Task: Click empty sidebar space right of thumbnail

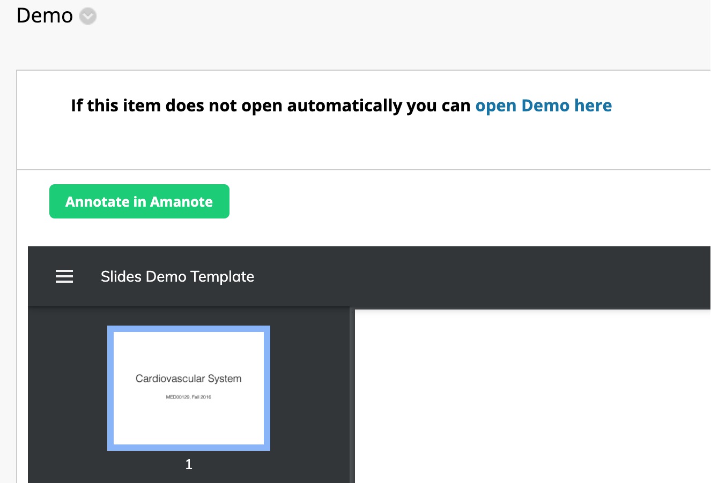Action: 309,388
